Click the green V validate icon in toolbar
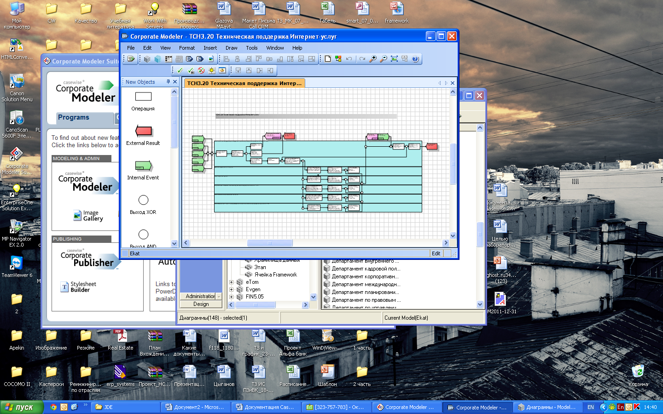The image size is (663, 414). 131,59
